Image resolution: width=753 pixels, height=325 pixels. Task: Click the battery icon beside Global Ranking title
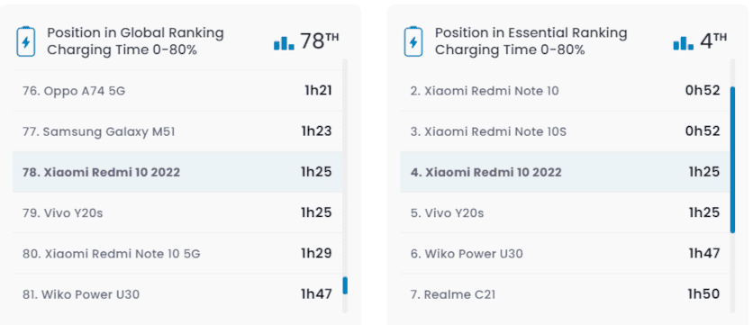(26, 41)
